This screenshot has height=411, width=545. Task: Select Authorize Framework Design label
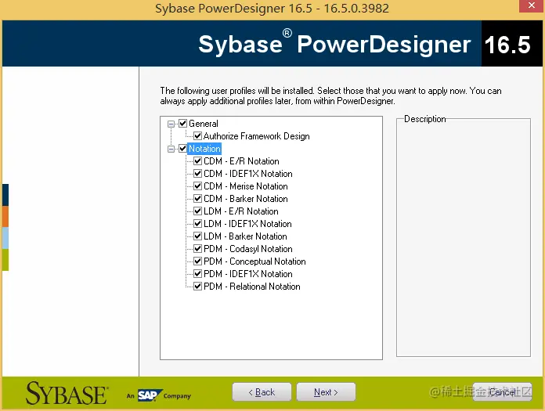(x=257, y=136)
